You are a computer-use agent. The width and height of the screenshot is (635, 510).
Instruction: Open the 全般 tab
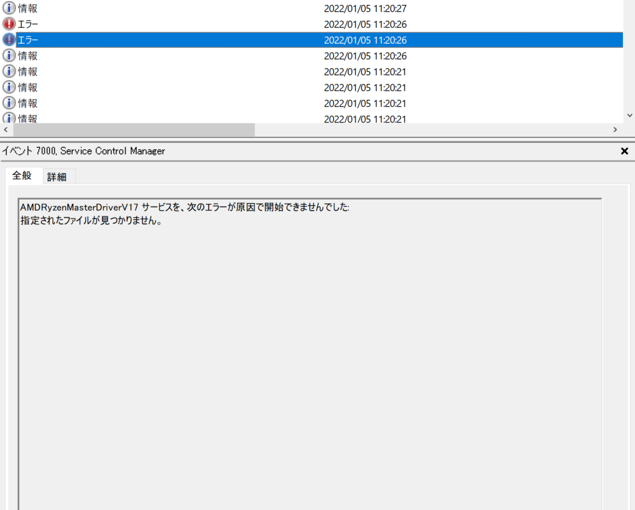tap(22, 176)
